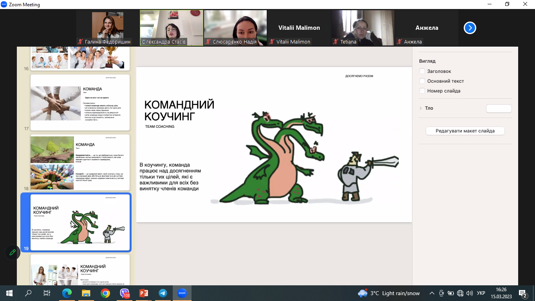This screenshot has width=535, height=301.
Task: Enable the Заголовок checkbox
Action: pyautogui.click(x=422, y=71)
